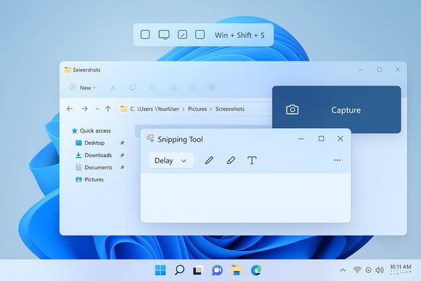
Task: Unpin Documents using its pin icon
Action: click(122, 168)
